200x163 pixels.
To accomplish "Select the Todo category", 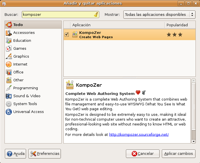I will tap(33, 25).
